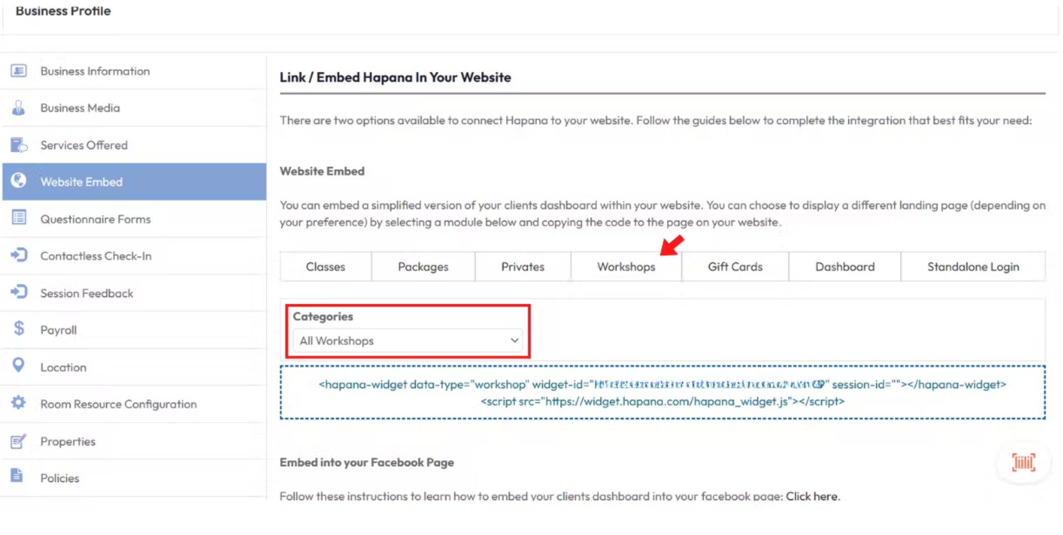1063x535 pixels.
Task: Click the Payroll dollar sign icon
Action: point(19,329)
